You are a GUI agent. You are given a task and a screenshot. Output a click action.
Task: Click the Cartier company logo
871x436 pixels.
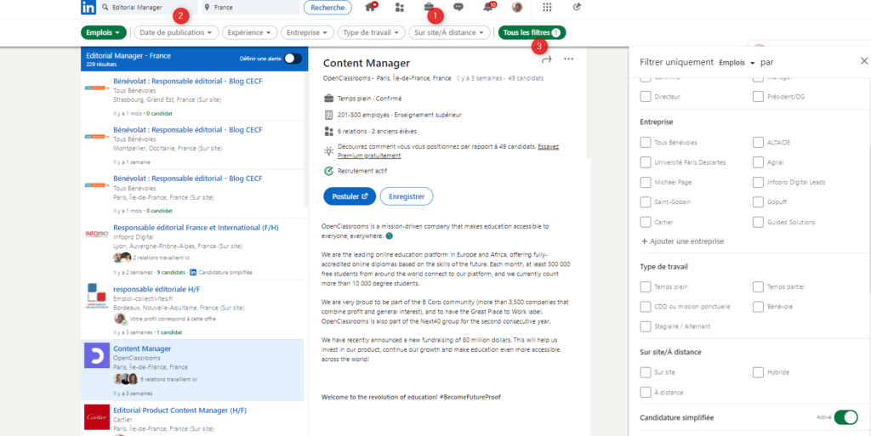pyautogui.click(x=97, y=417)
